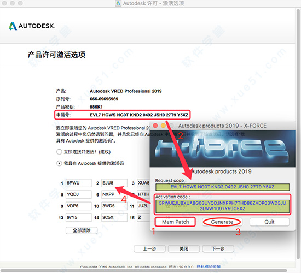The height and width of the screenshot is (273, 301).
Task: Click activation field 1 containing 5PWU
Action: click(x=78, y=183)
